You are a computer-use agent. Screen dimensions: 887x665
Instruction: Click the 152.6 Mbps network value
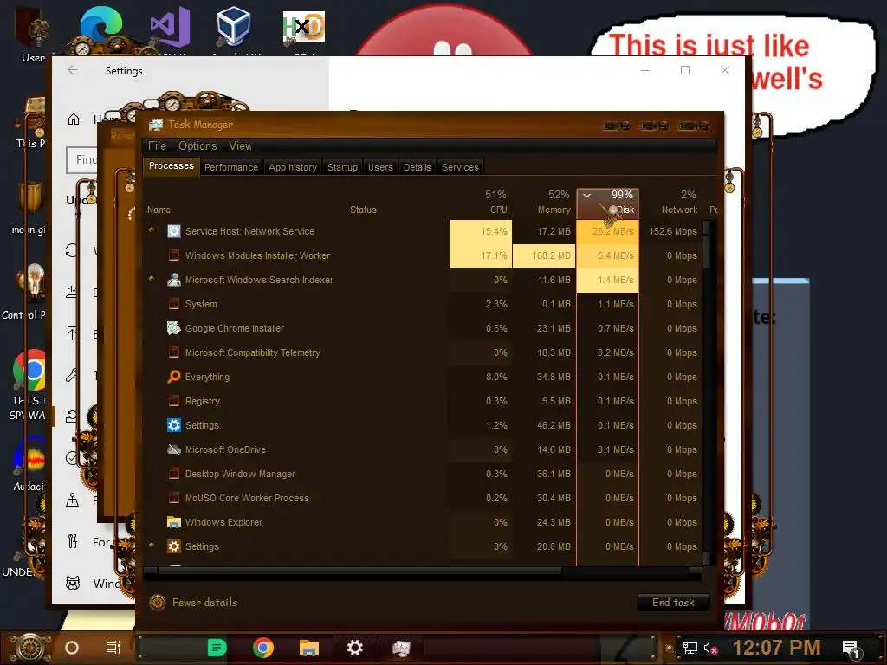pyautogui.click(x=673, y=231)
